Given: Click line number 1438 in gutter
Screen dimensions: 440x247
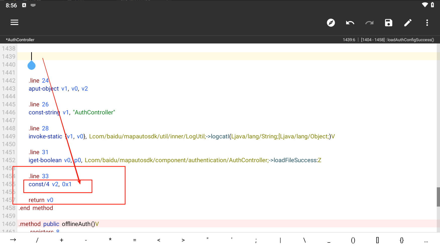Looking at the screenshot, I should click(x=9, y=49).
